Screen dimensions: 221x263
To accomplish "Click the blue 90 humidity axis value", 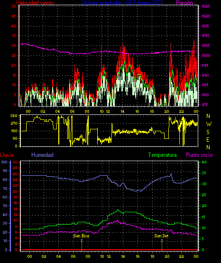I will (x=5, y=171).
